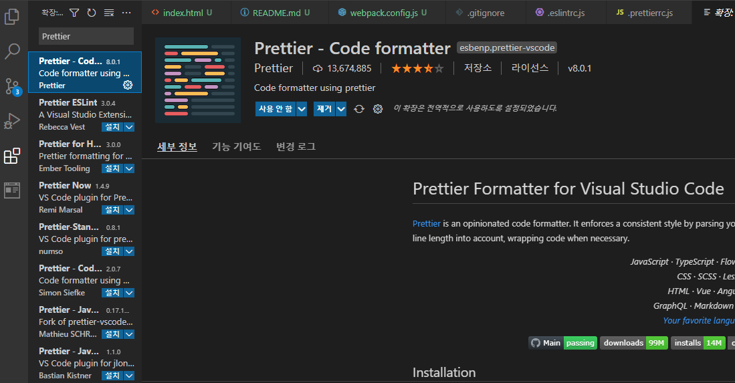Open the 저장소 repository link
The height and width of the screenshot is (383, 735).
click(478, 68)
